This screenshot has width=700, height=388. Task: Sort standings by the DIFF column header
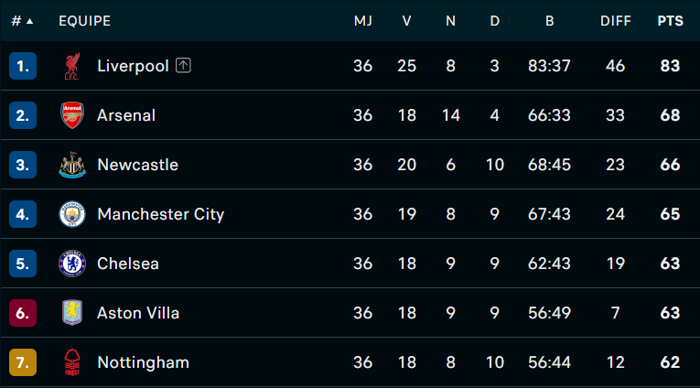615,21
